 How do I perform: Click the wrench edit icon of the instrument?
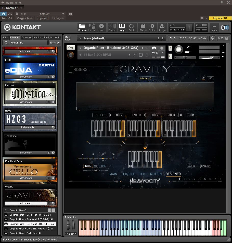tap(71, 47)
